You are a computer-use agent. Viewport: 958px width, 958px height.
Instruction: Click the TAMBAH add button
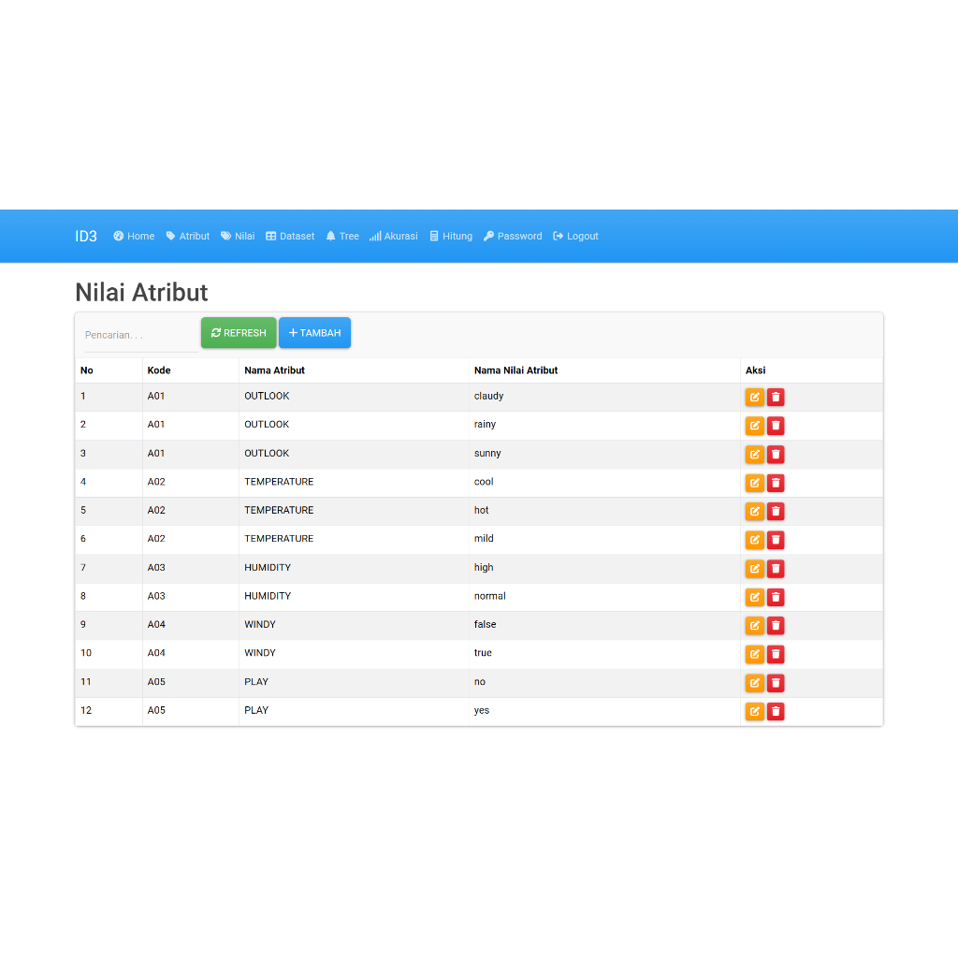pos(314,333)
